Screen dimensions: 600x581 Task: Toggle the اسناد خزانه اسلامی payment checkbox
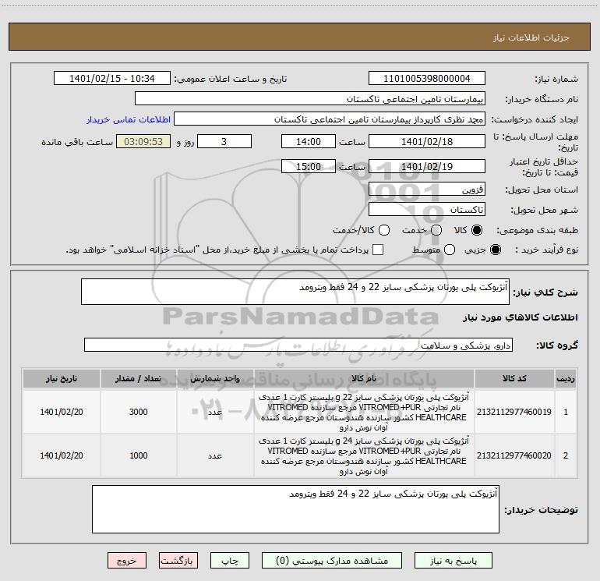[378, 250]
